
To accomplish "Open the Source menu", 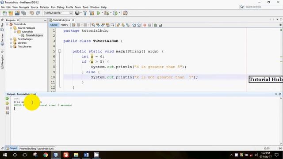I will coord(34,7).
